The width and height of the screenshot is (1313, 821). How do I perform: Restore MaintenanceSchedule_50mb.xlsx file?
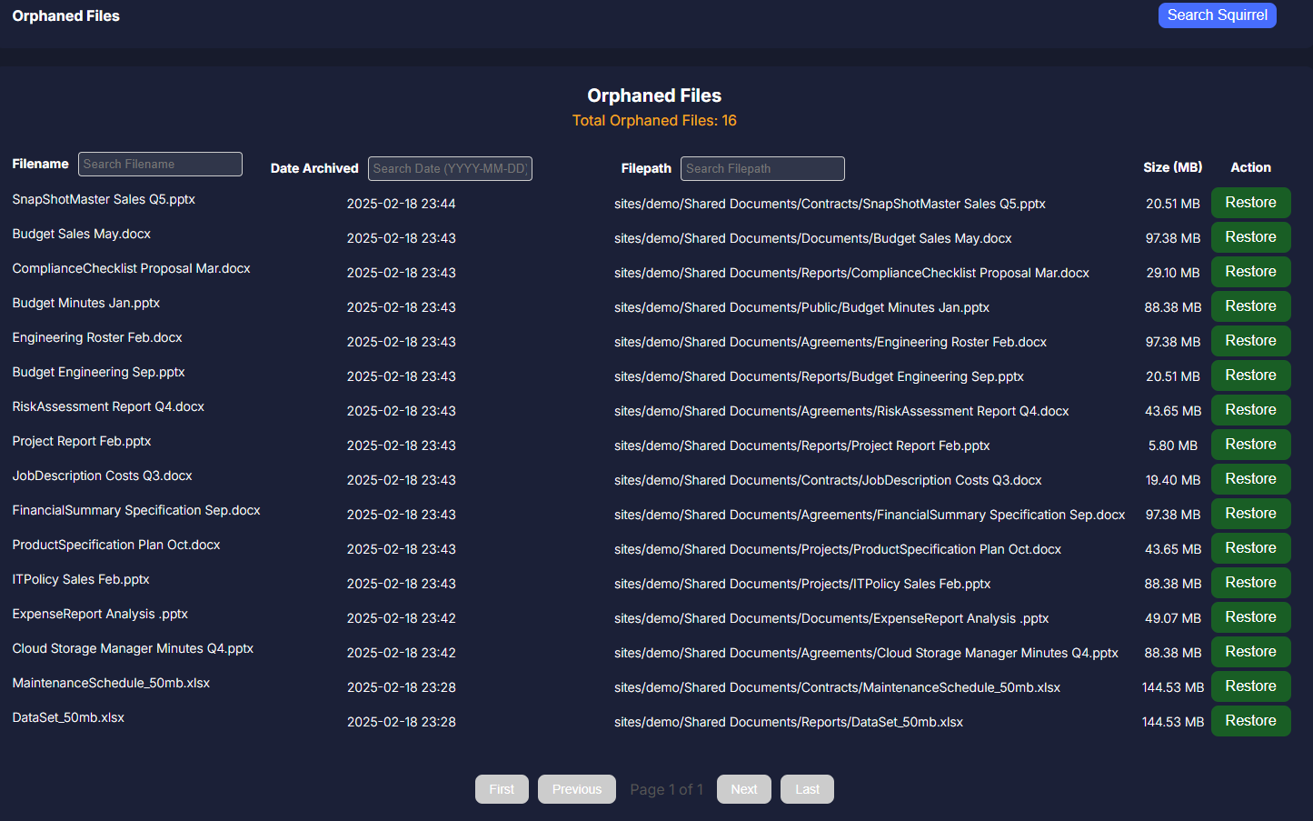(x=1250, y=686)
